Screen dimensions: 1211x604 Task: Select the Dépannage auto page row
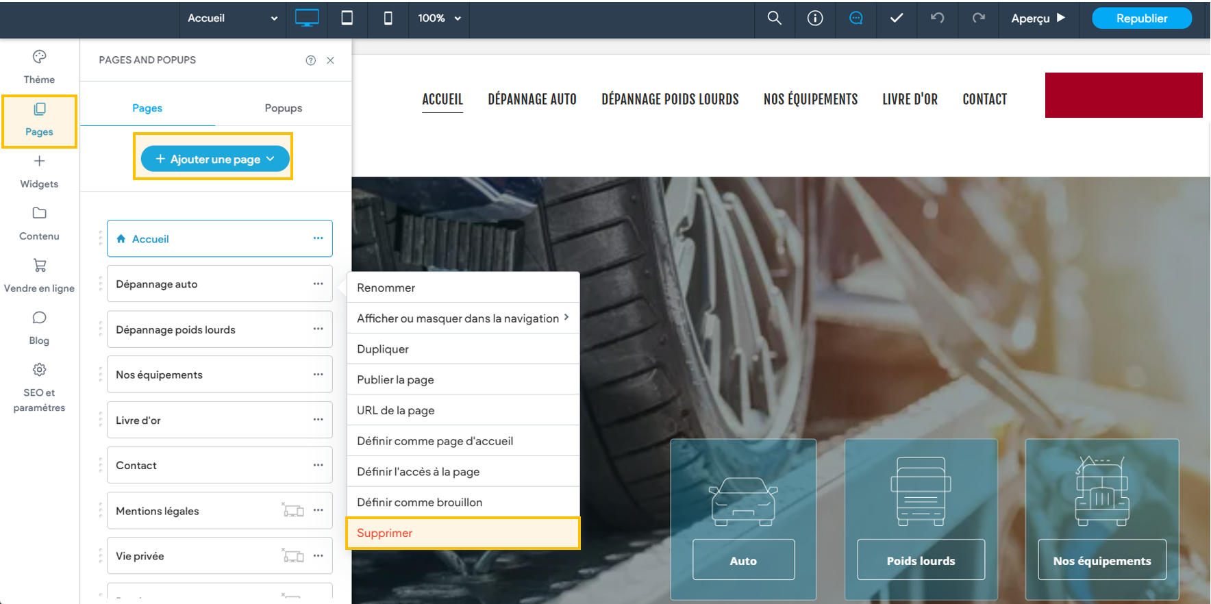[x=220, y=284]
